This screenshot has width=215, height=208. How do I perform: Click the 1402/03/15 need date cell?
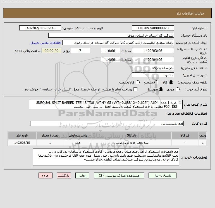[22, 143]
